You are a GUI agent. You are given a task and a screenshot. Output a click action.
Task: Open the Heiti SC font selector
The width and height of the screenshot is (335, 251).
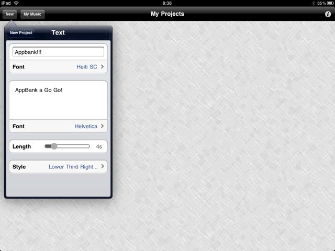pyautogui.click(x=58, y=66)
